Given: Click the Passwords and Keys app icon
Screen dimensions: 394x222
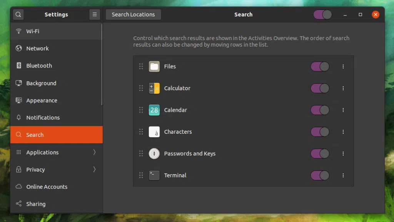Looking at the screenshot, I should [154, 153].
